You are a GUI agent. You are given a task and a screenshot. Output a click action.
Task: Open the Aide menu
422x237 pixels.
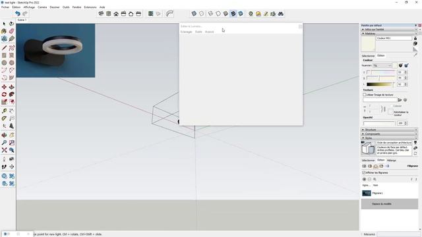tap(102, 7)
